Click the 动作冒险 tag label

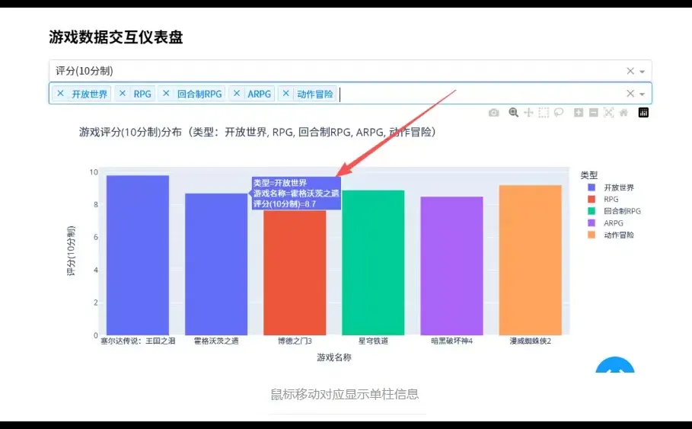tap(315, 94)
